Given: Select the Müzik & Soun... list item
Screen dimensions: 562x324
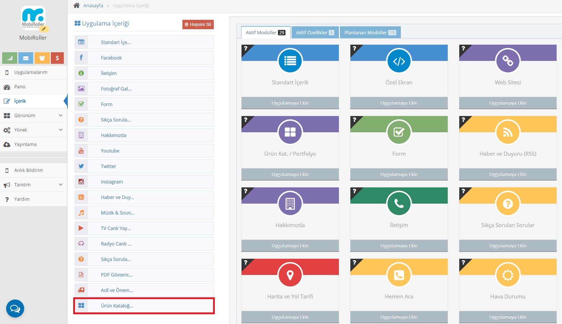Looking at the screenshot, I should point(144,213).
